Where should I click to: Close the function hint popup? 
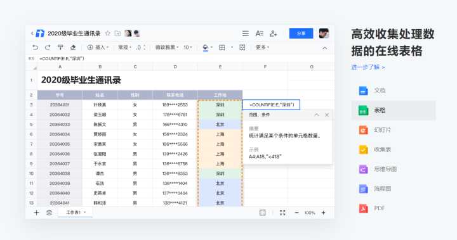pyautogui.click(x=327, y=115)
